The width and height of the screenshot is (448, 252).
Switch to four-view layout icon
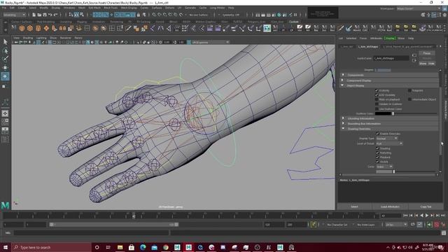5,122
